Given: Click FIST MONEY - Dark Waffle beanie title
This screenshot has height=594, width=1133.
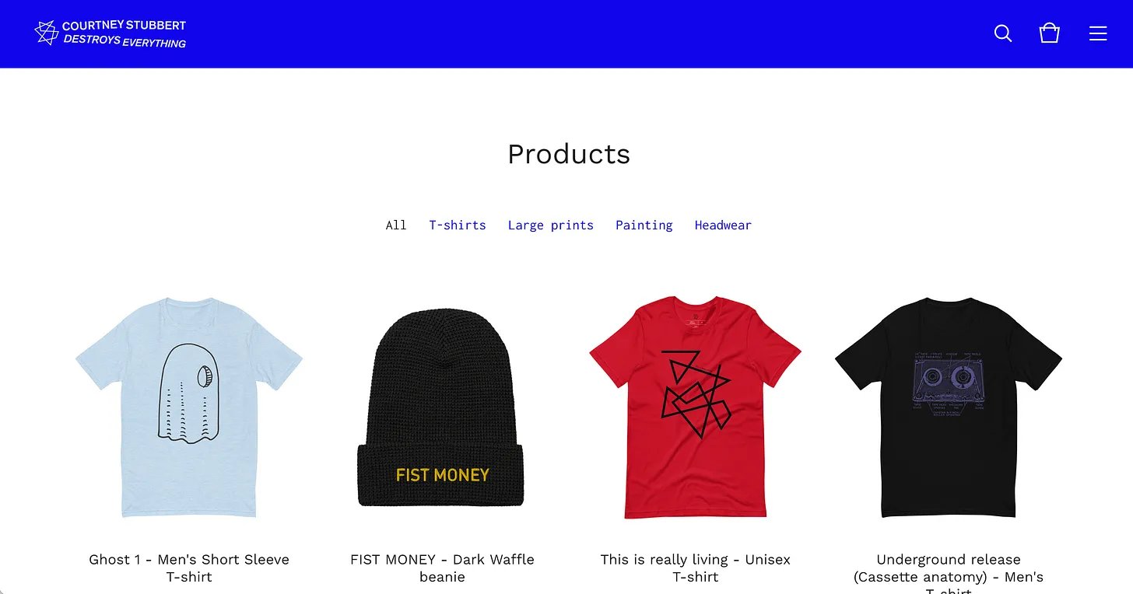Looking at the screenshot, I should coord(442,568).
